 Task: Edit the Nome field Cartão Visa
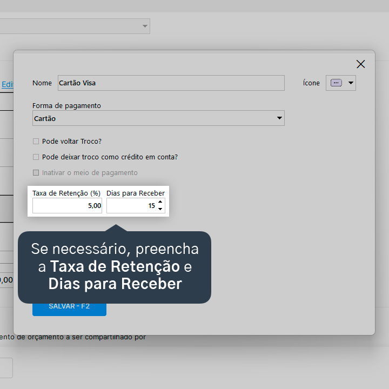tap(171, 83)
